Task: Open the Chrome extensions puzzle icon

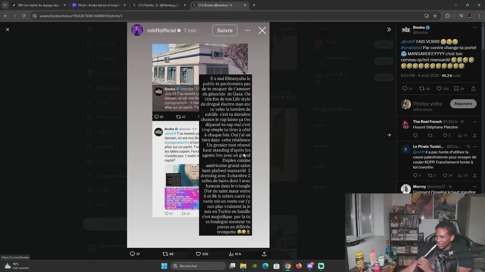Action: coord(448,16)
